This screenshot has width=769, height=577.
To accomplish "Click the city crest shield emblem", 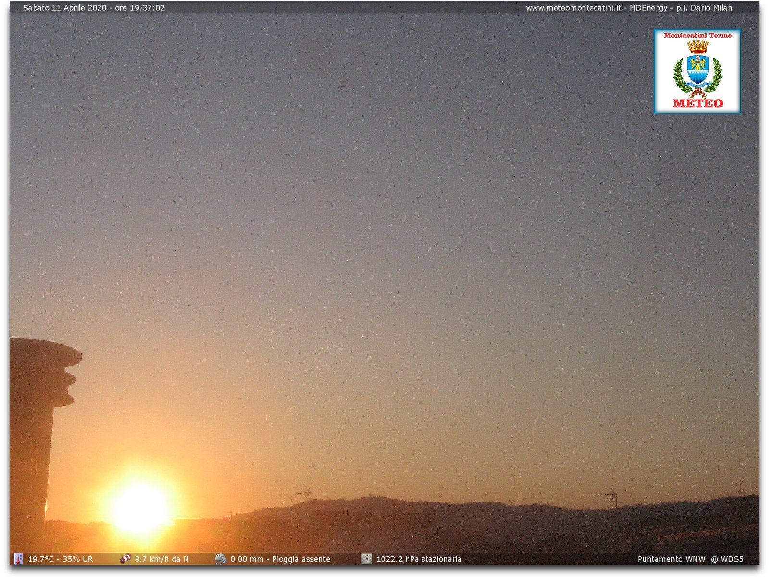I will click(697, 70).
